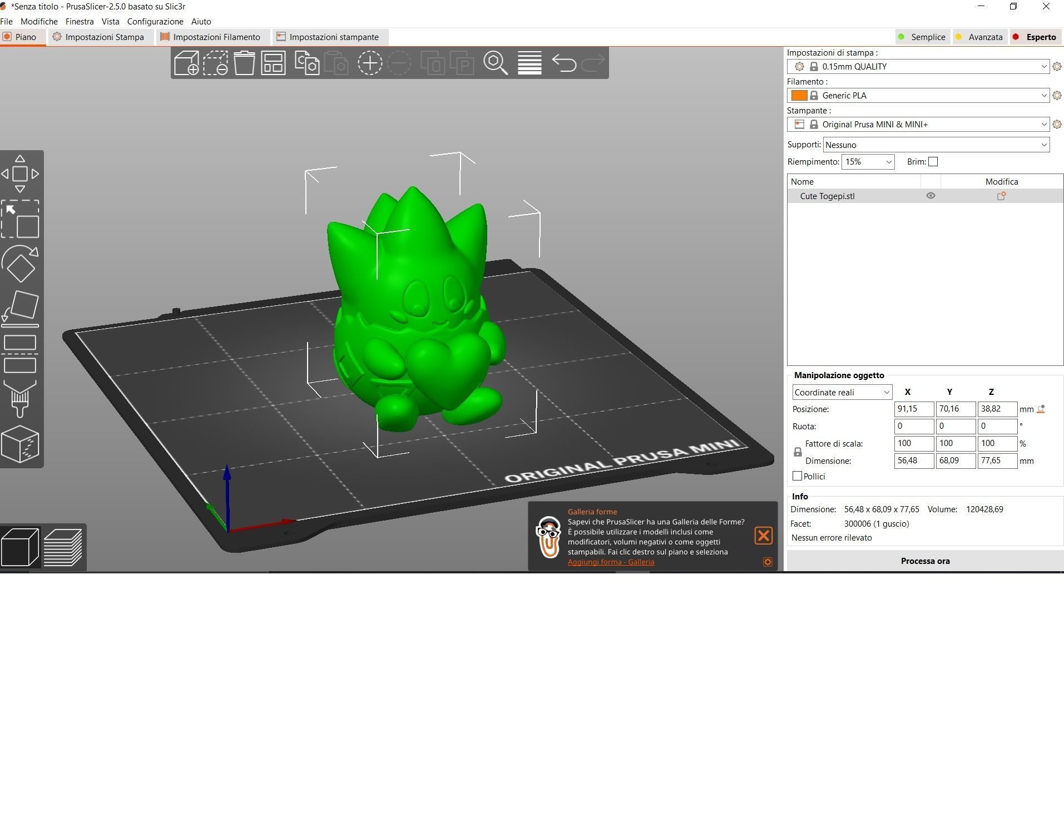
Task: Open the Coordinate reali dropdown
Action: tap(842, 392)
